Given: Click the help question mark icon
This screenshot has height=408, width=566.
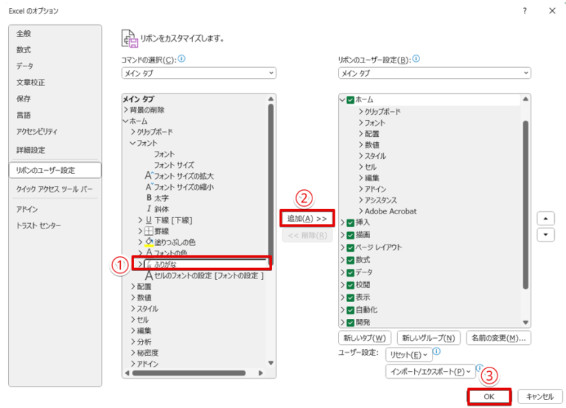Looking at the screenshot, I should 525,11.
